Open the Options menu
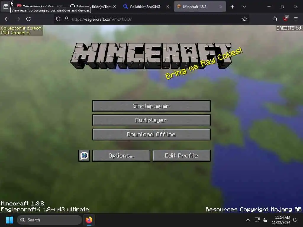Image resolution: width=303 pixels, height=227 pixels. point(121,155)
